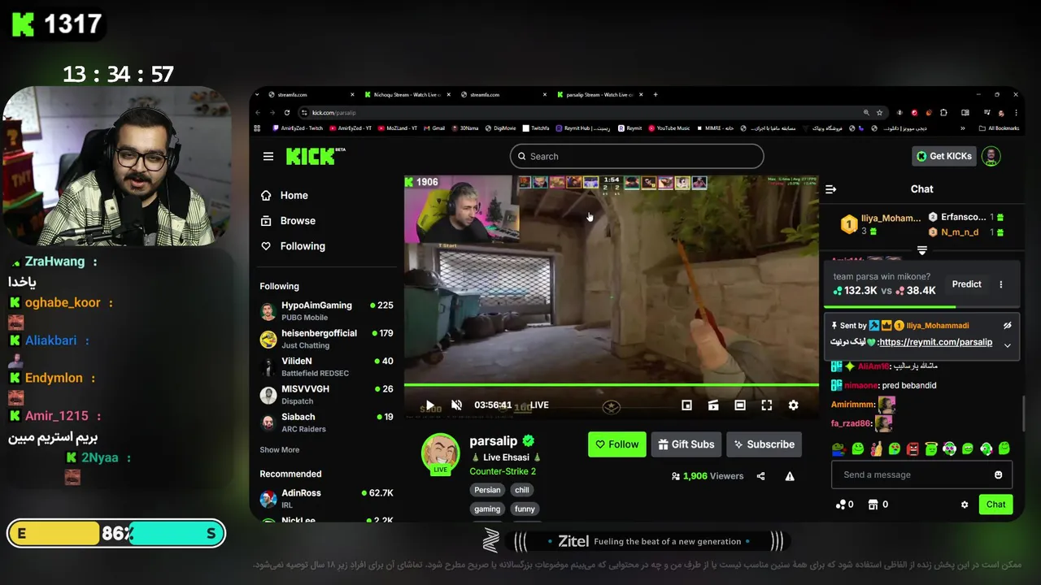Share the parsalip stream
The height and width of the screenshot is (585, 1041).
(760, 476)
